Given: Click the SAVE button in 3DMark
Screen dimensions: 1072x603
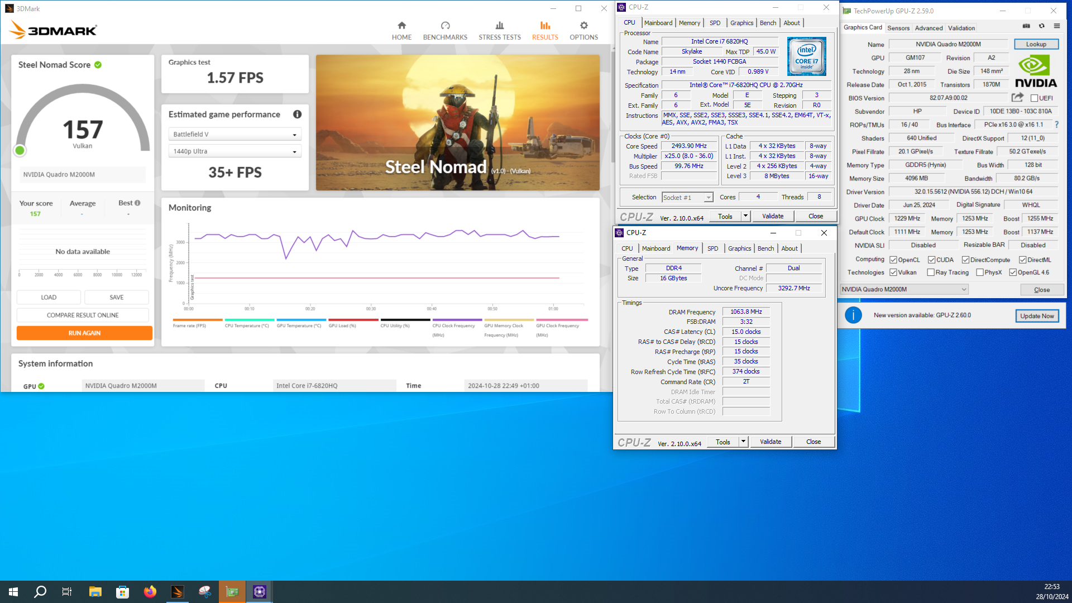Looking at the screenshot, I should coord(117,298).
